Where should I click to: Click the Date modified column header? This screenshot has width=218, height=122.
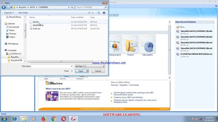(77, 17)
